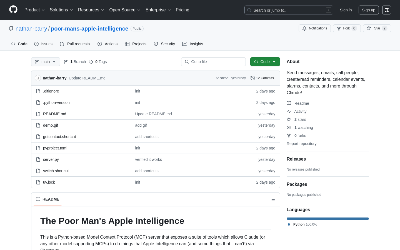The height and width of the screenshot is (250, 400).
Task: Click the repository book icon beside nathan-barry
Action: [11, 29]
